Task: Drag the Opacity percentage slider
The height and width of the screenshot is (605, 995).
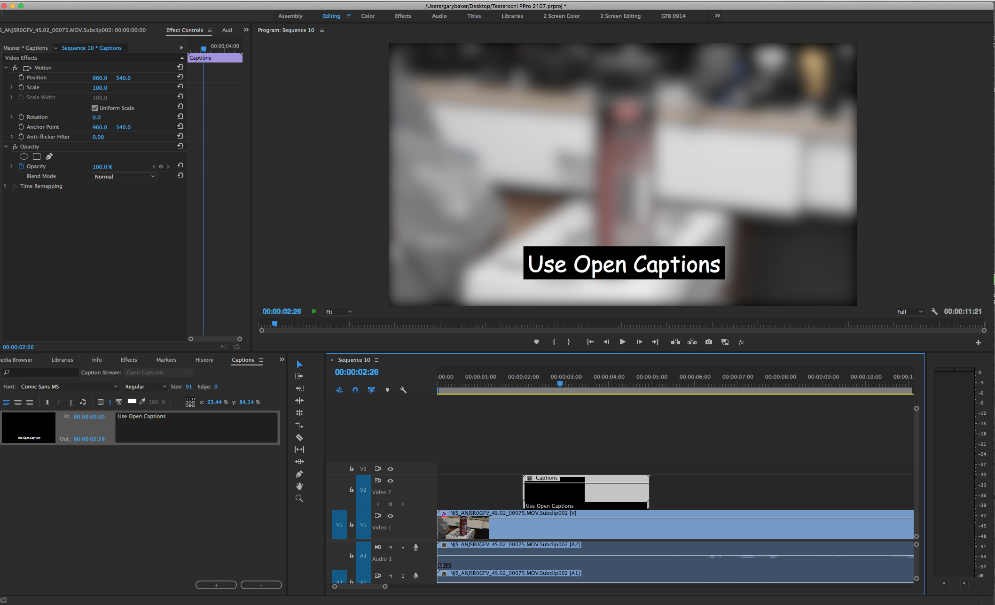Action: click(102, 167)
